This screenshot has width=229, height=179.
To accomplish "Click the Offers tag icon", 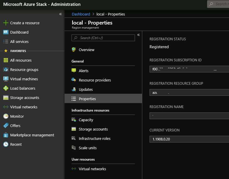I will [x=6, y=126].
